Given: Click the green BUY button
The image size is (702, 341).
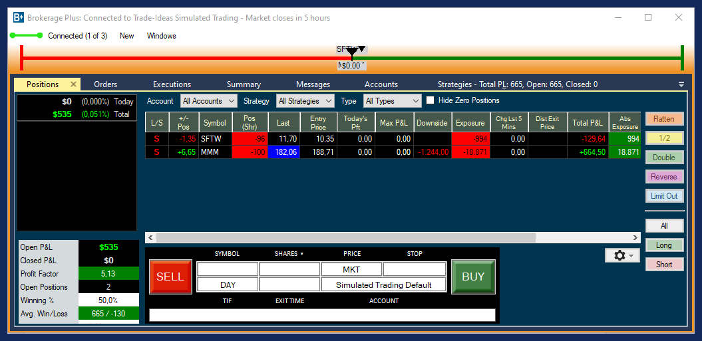Looking at the screenshot, I should click(x=473, y=277).
